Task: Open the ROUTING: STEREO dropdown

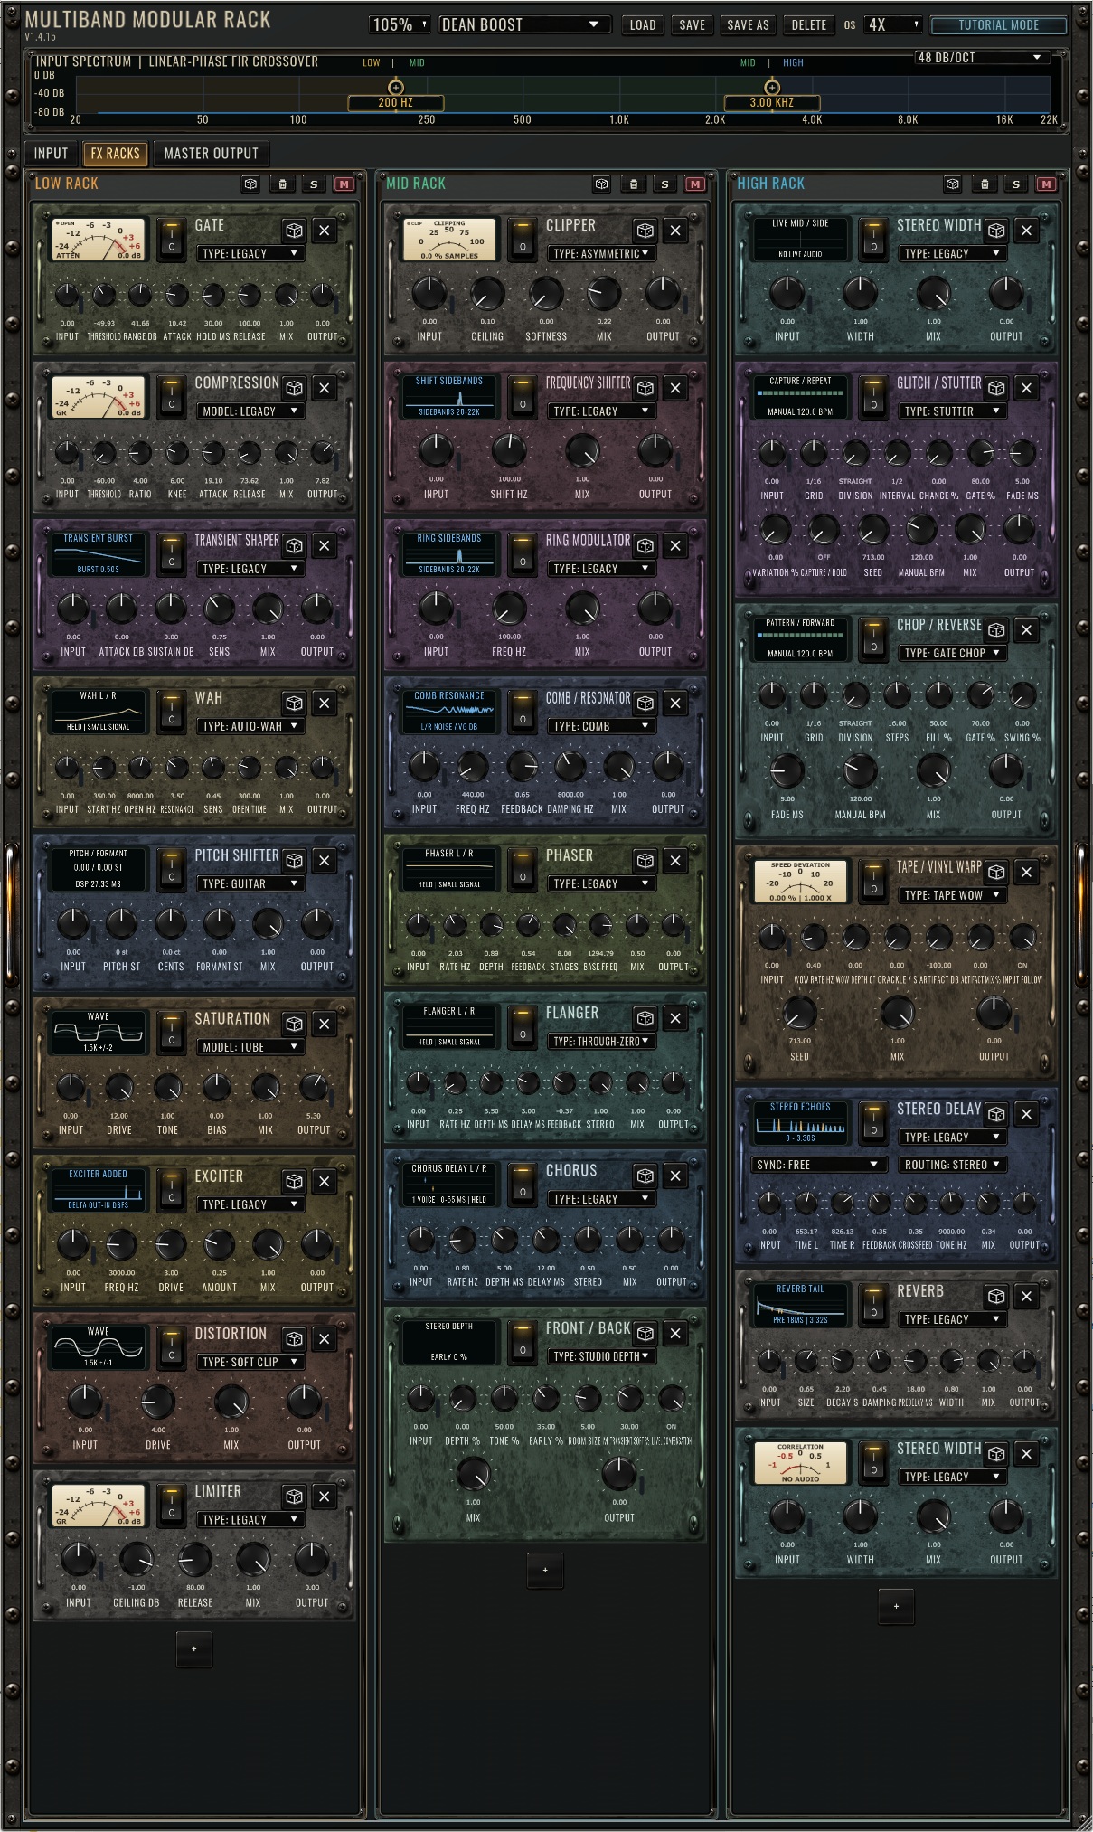Action: (x=952, y=1165)
